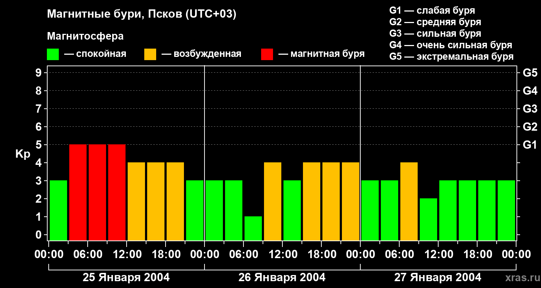This screenshot has width=541, height=288.
Task: Select the "G5 — экстремальная буря" legend entry
Action: click(x=451, y=57)
